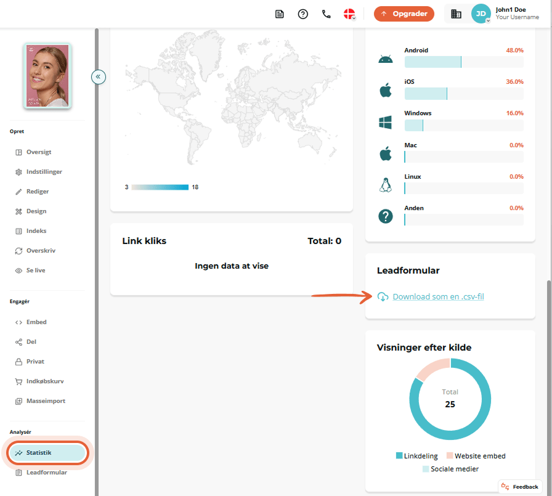
Task: Click the cloud download icon
Action: pyautogui.click(x=383, y=297)
